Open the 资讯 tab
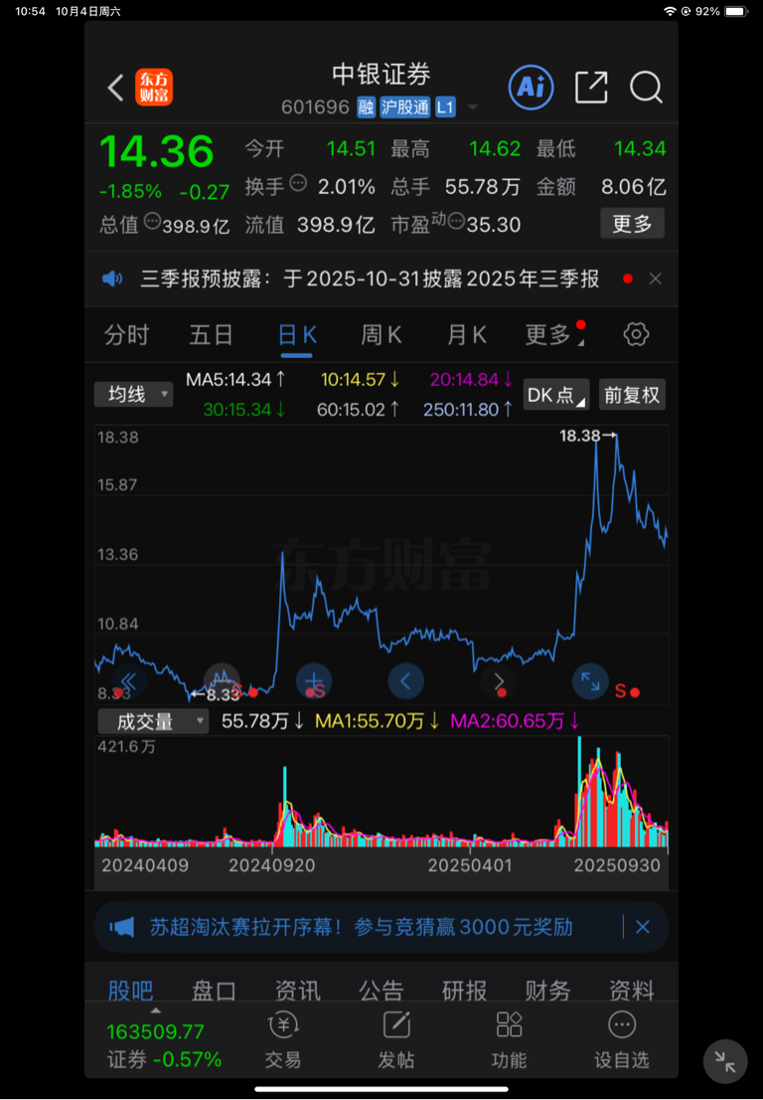The image size is (763, 1100). click(x=298, y=990)
